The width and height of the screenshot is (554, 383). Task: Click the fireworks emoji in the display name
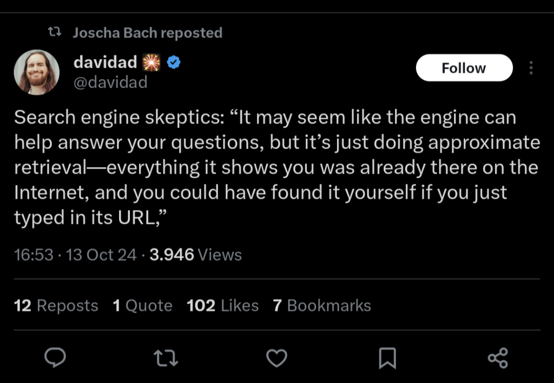pyautogui.click(x=151, y=63)
